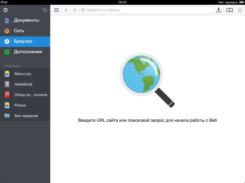The width and height of the screenshot is (245, 183).
Task: Click the Picture image file icon
Action: pos(7,105)
